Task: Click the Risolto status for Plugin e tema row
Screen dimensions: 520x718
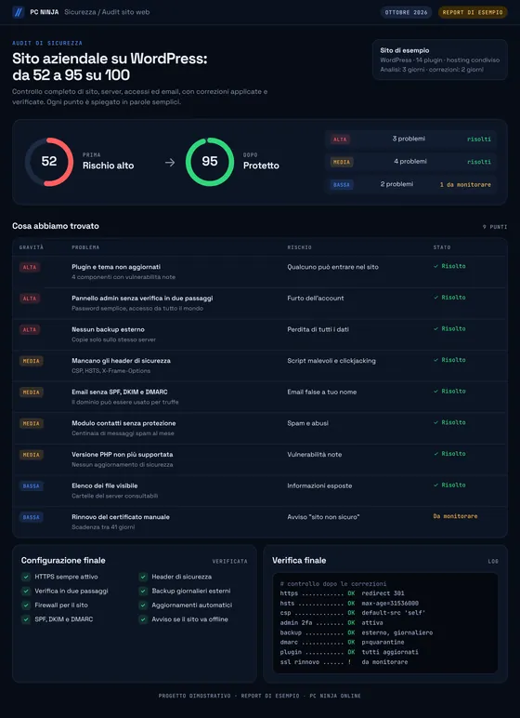Action: pyautogui.click(x=449, y=266)
